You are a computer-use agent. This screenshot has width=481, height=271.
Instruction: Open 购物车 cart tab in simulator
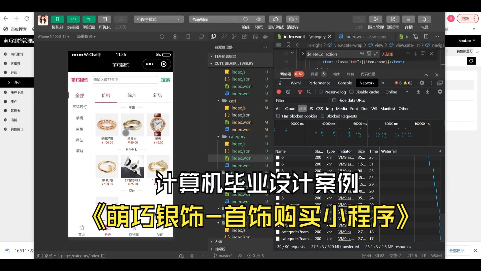pyautogui.click(x=134, y=231)
